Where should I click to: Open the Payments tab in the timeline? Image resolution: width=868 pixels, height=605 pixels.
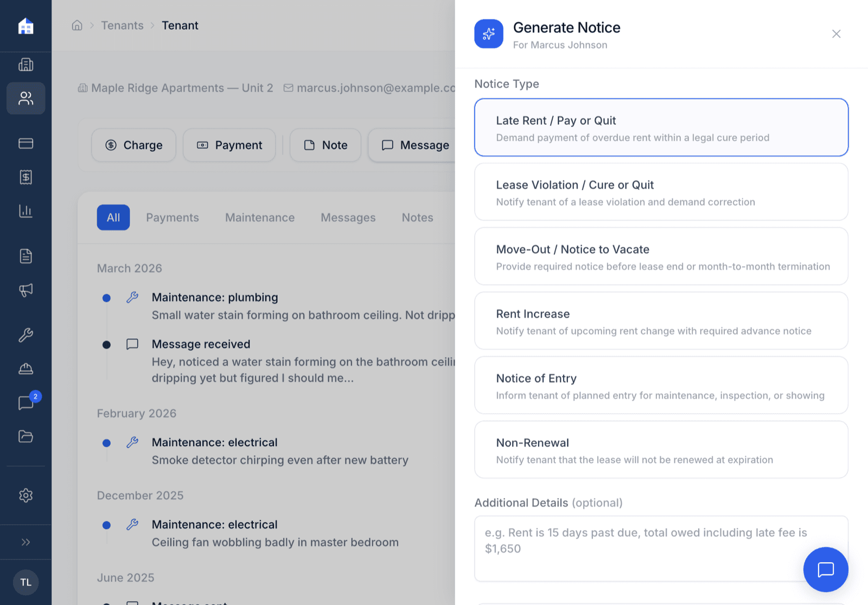click(x=172, y=217)
